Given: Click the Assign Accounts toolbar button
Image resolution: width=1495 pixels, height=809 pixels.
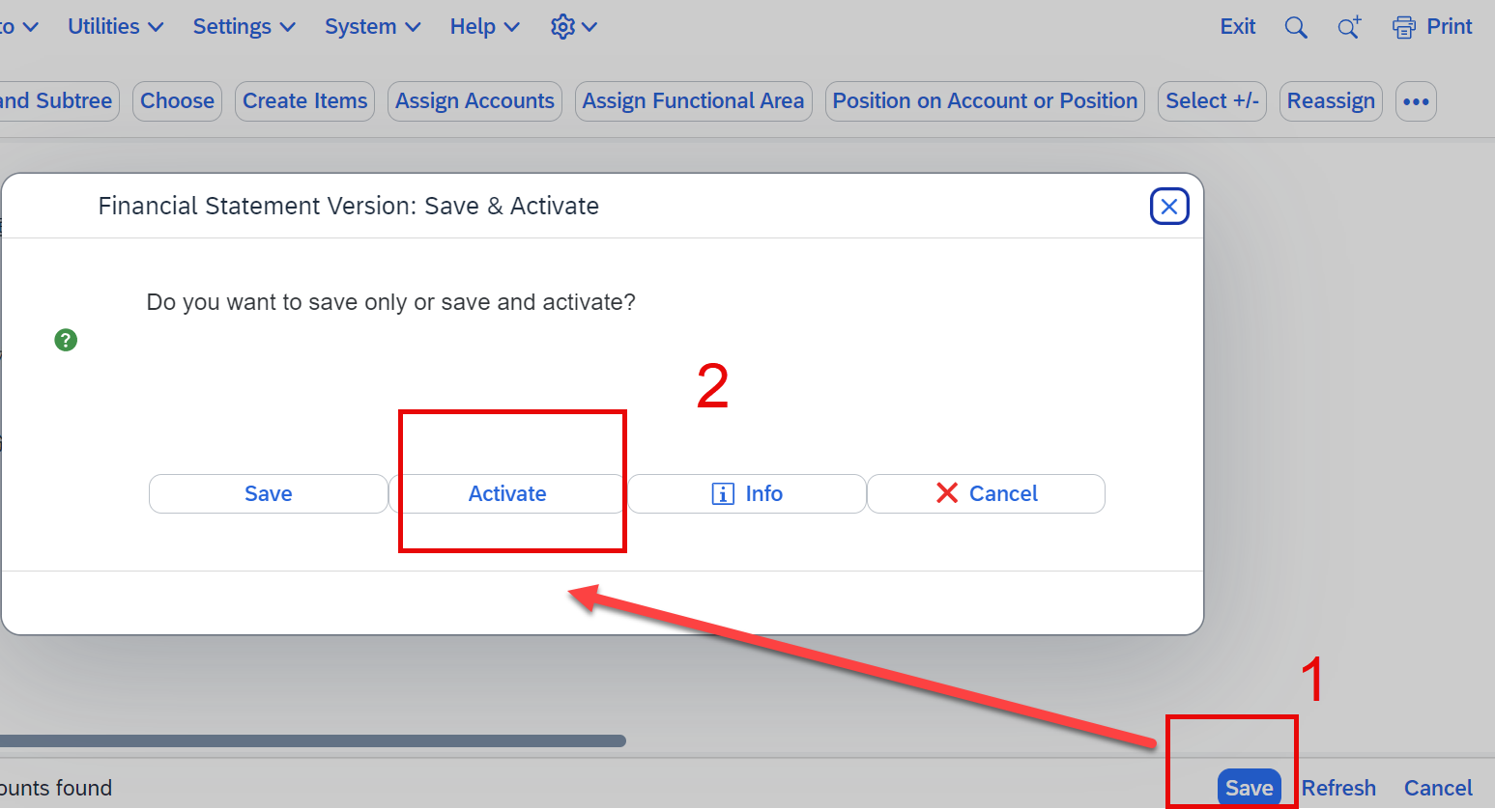Looking at the screenshot, I should coord(474,101).
